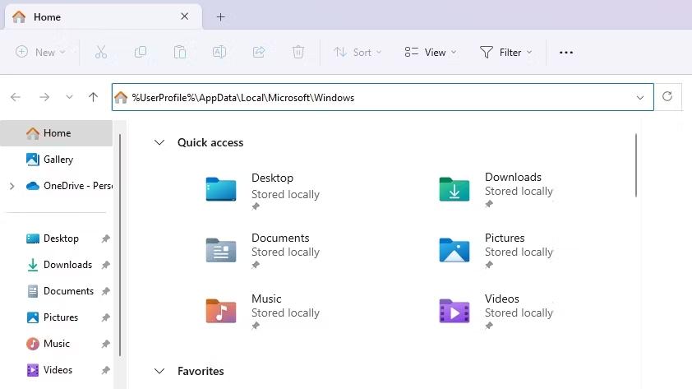The height and width of the screenshot is (389, 692).
Task: Open the Sort dropdown menu
Action: pos(358,52)
